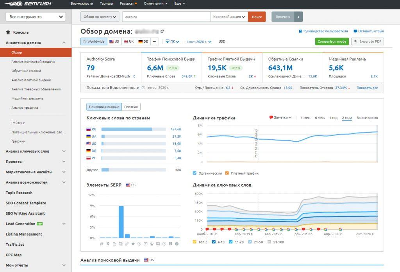The height and width of the screenshot is (272, 400).
Task: Open the Все инструменты dropdown
Action: point(36,17)
